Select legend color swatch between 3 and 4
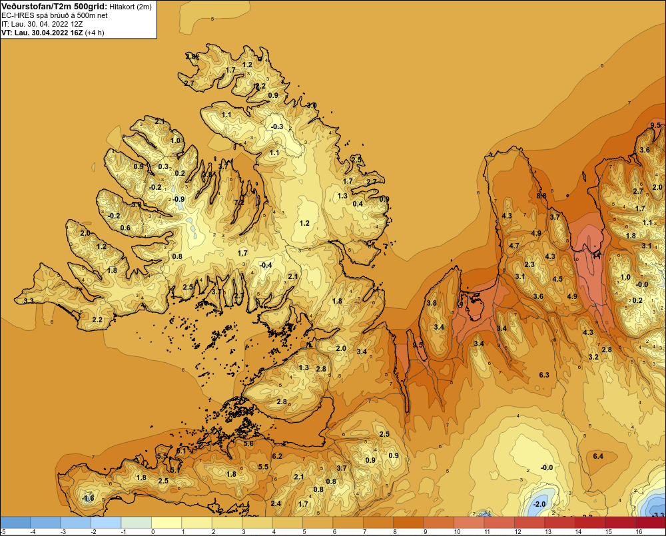 pyautogui.click(x=257, y=523)
